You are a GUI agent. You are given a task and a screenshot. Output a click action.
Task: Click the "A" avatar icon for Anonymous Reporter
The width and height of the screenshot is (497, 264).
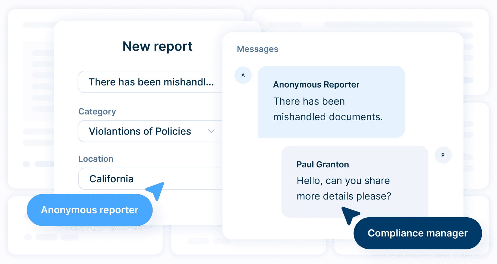pyautogui.click(x=243, y=75)
